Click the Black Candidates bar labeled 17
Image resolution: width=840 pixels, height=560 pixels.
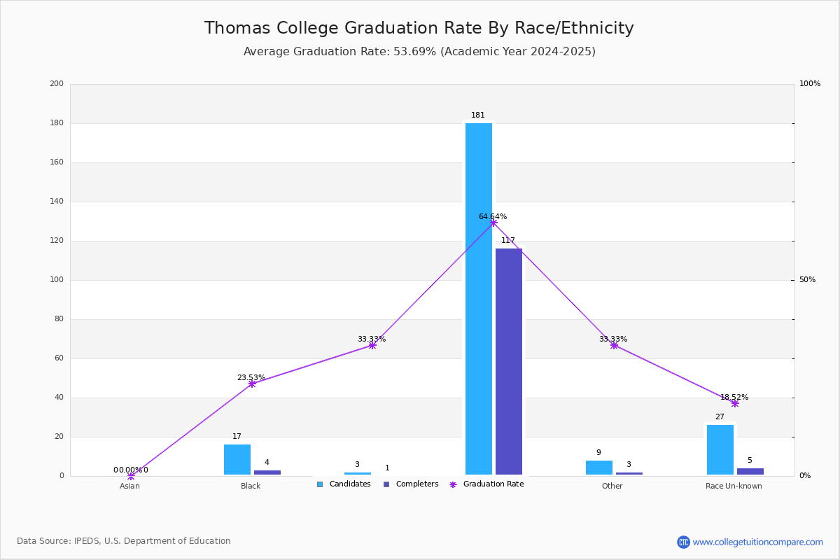click(237, 459)
